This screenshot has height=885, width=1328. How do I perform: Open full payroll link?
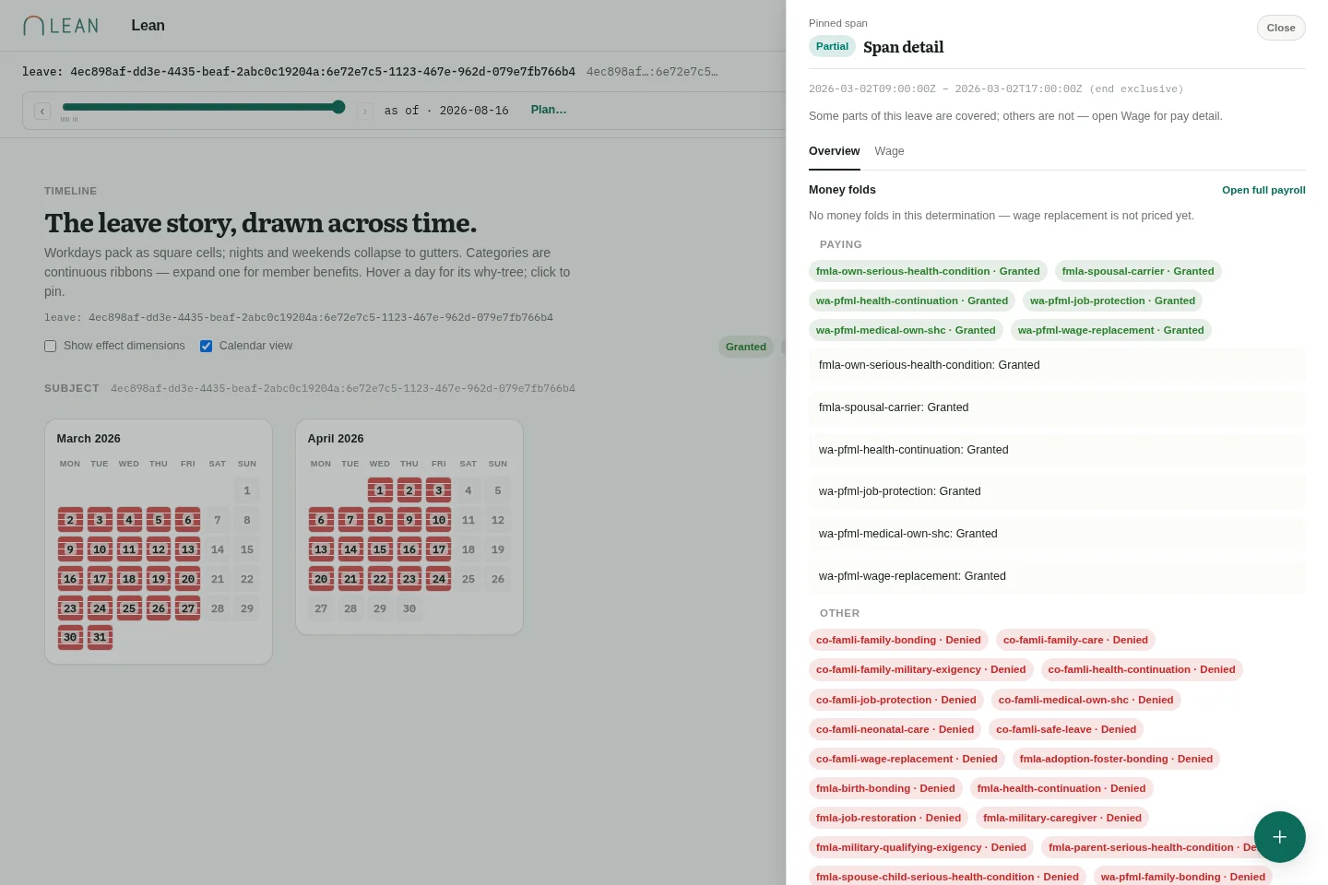[x=1263, y=190]
